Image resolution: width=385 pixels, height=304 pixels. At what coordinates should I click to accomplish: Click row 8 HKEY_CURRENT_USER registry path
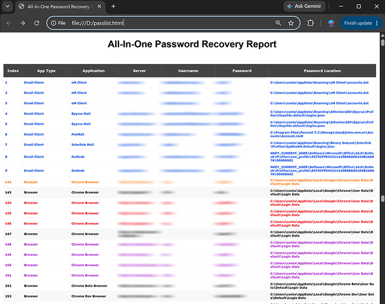point(322,157)
